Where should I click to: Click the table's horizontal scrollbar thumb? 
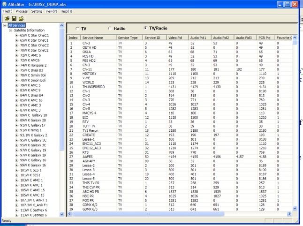pos(148,214)
